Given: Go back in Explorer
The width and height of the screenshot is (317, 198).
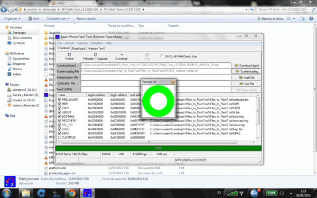Looking at the screenshot, I should [4, 10].
